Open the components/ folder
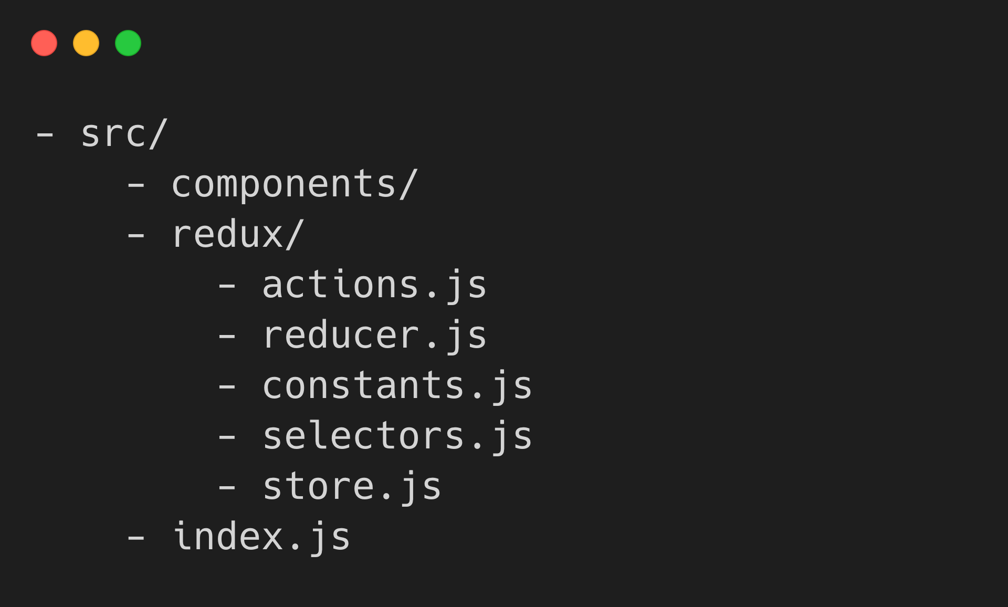Image resolution: width=1008 pixels, height=607 pixels. tap(295, 184)
